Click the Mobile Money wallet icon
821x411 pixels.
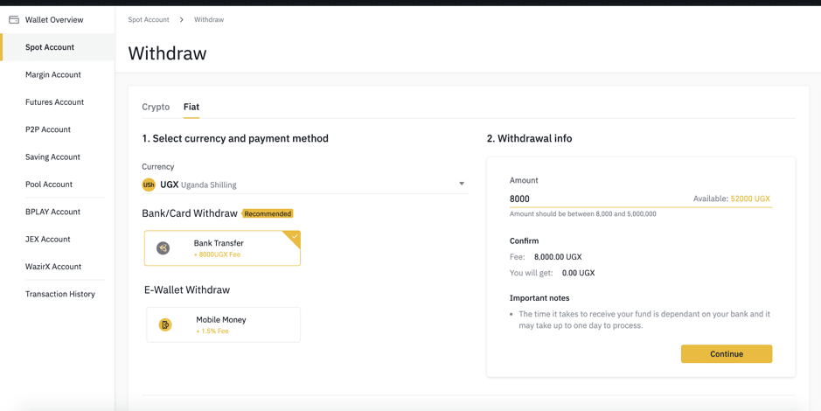[165, 325]
